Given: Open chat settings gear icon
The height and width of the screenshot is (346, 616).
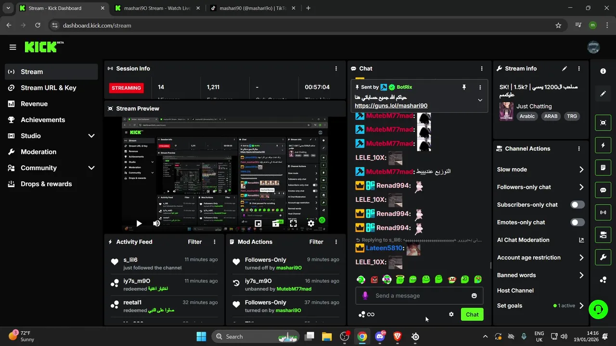Looking at the screenshot, I should (451, 314).
